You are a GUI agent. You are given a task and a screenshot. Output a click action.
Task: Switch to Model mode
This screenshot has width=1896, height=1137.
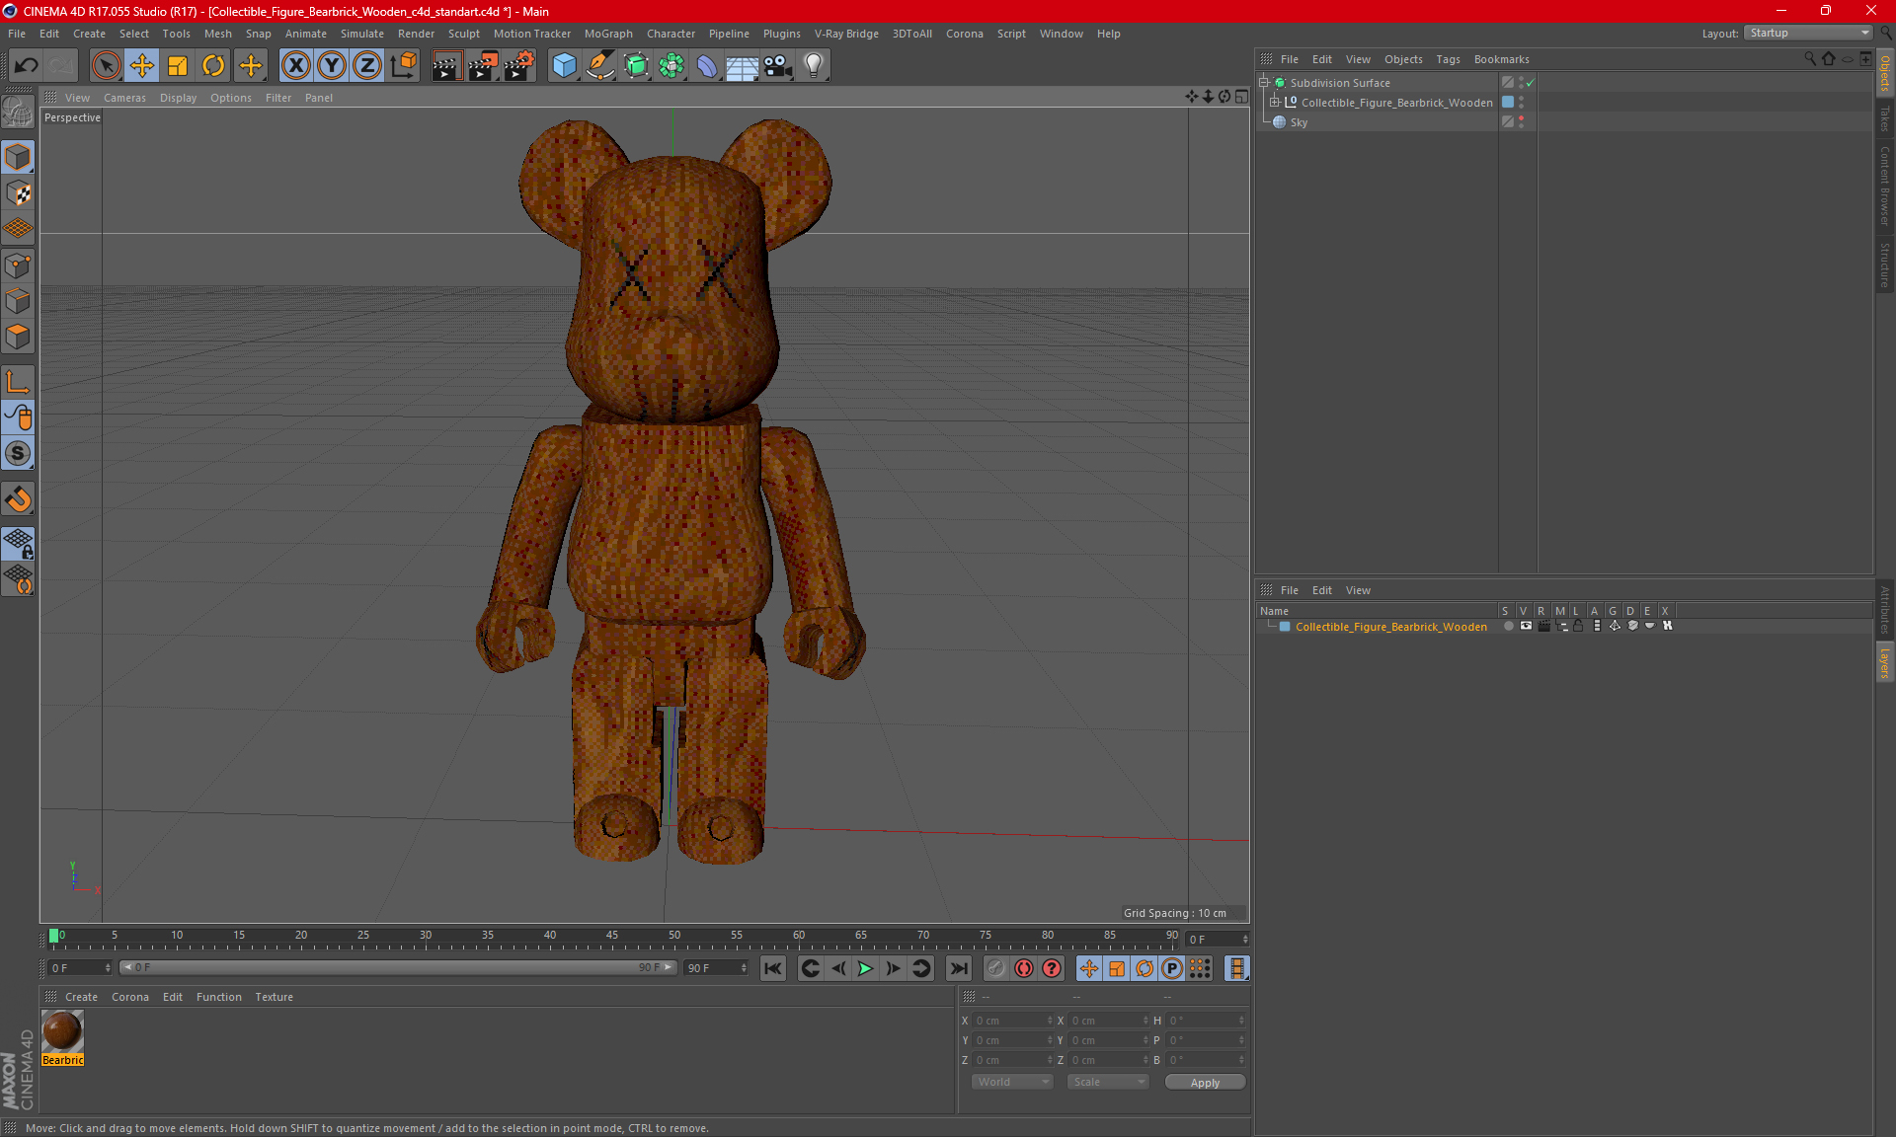19,157
